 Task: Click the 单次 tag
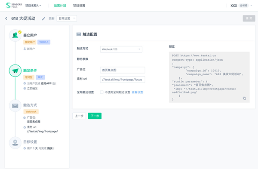(40, 77)
